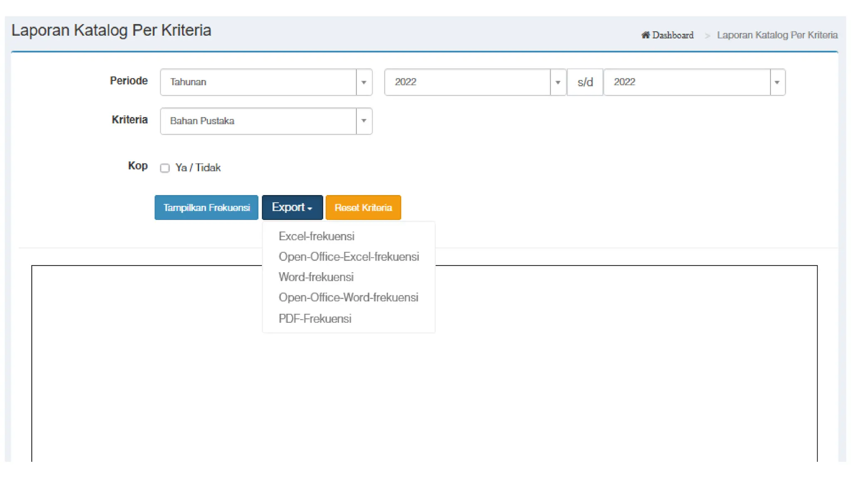This screenshot has height=478, width=851.
Task: Click the Laporan Katalog Per Kriteria page heading
Action: tap(111, 30)
